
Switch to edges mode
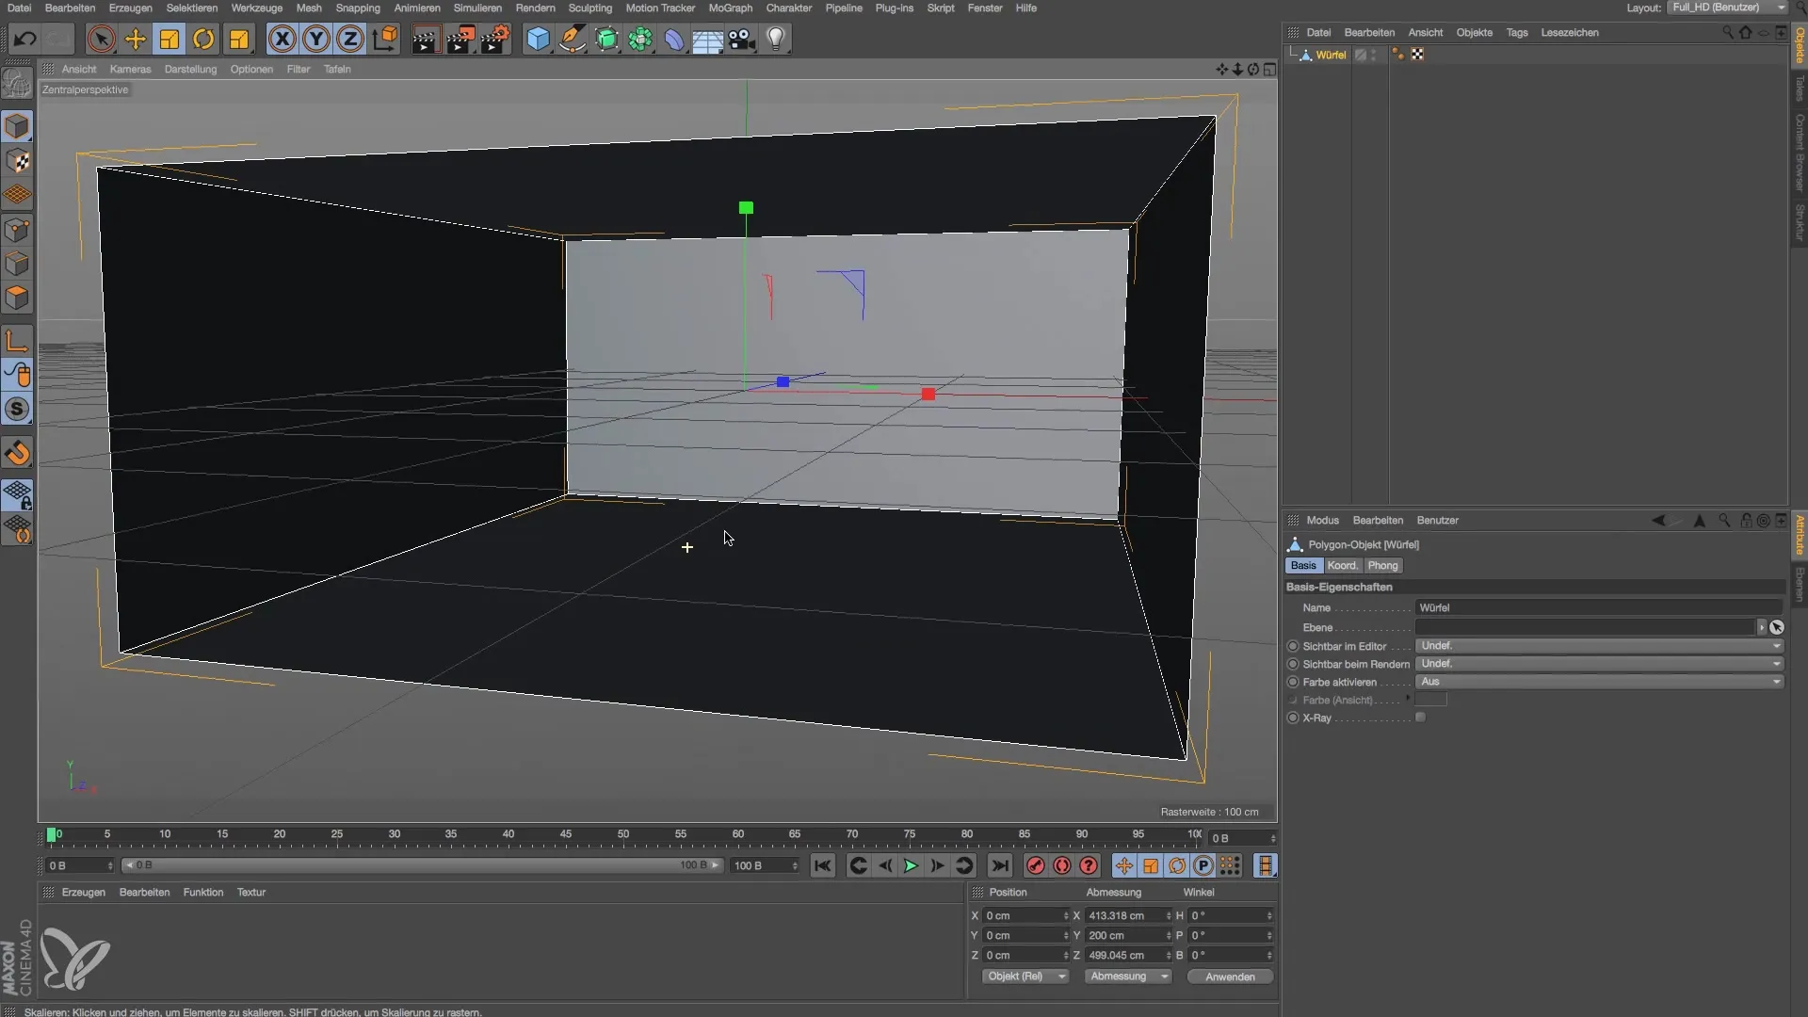[17, 264]
